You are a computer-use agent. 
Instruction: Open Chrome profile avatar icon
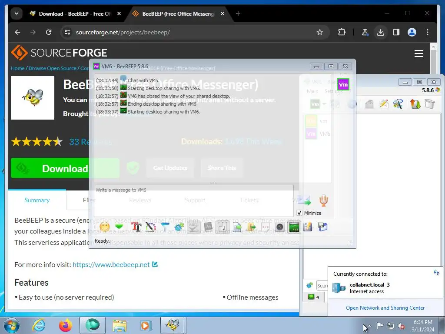coord(412,32)
